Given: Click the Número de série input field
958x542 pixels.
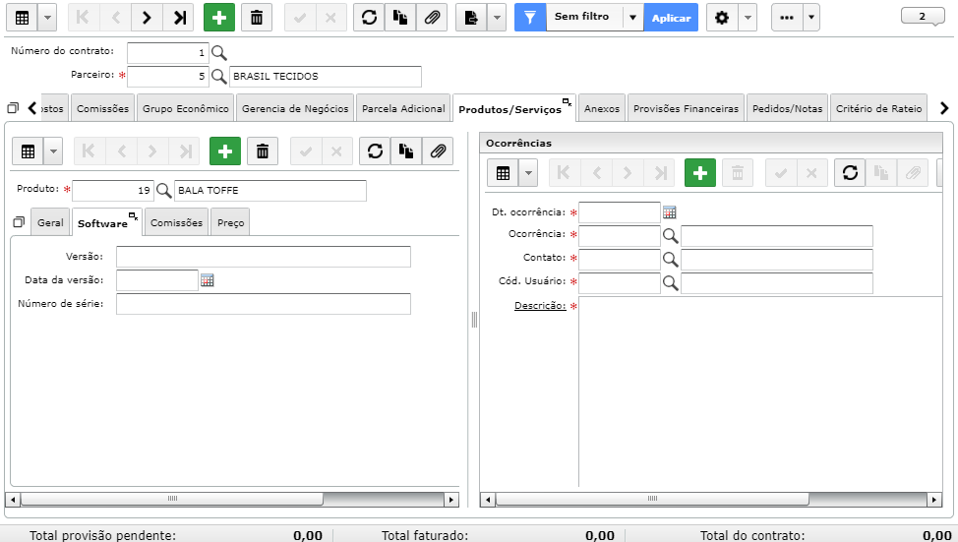Looking at the screenshot, I should [x=264, y=304].
